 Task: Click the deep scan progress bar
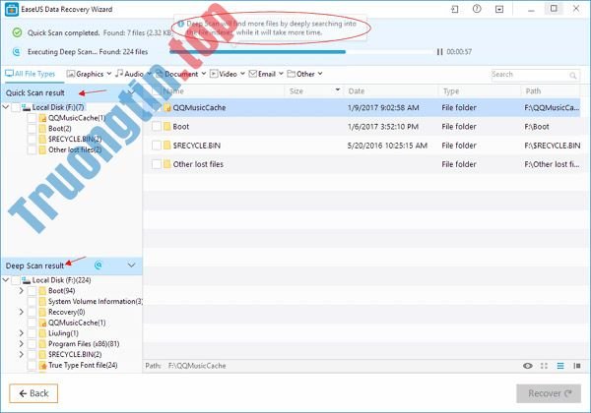pos(301,52)
